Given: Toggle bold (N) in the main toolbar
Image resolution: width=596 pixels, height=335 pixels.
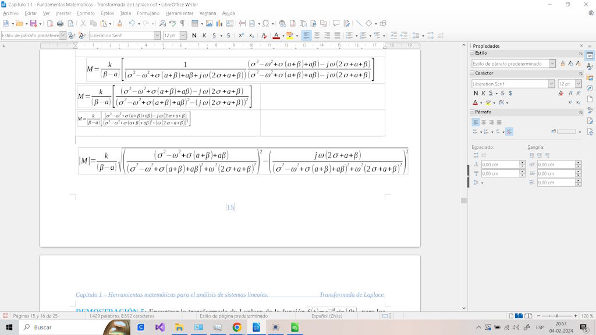Looking at the screenshot, I should click(194, 35).
